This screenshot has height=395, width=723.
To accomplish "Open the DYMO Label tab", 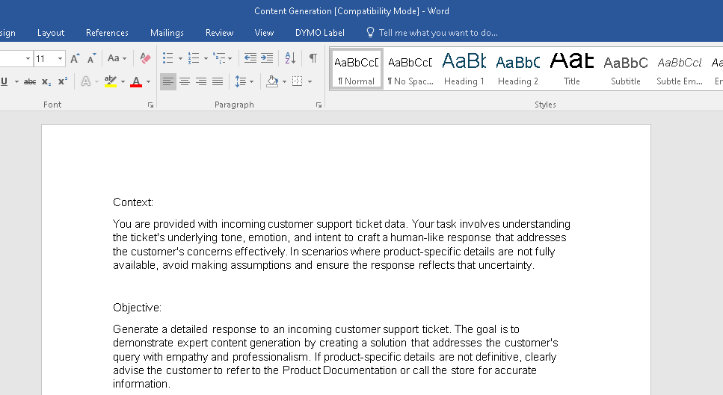I will click(319, 33).
